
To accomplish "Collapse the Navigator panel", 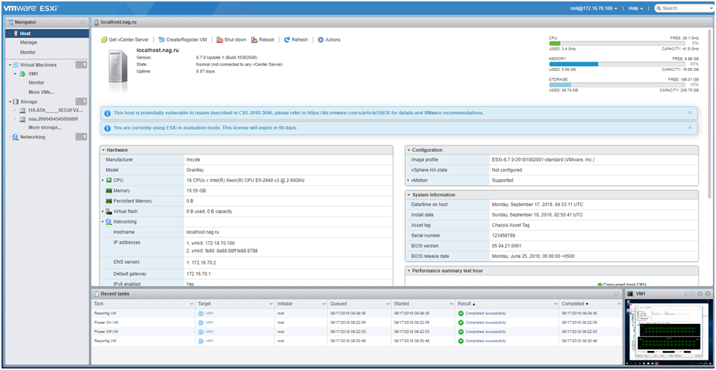I will (x=83, y=22).
